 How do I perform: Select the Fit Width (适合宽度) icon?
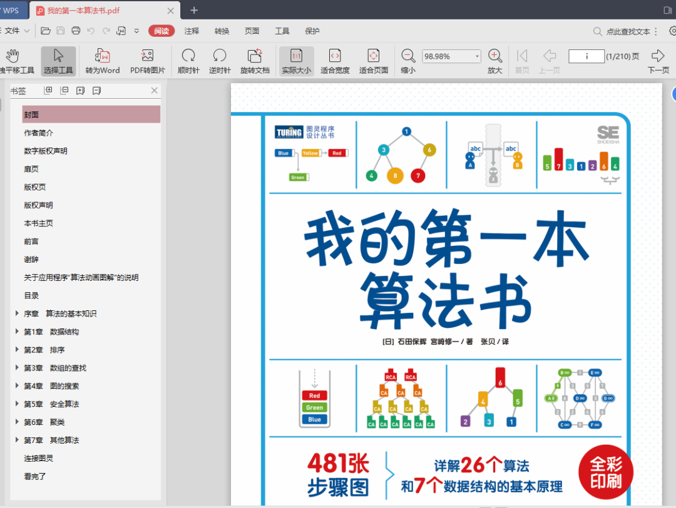(x=335, y=56)
